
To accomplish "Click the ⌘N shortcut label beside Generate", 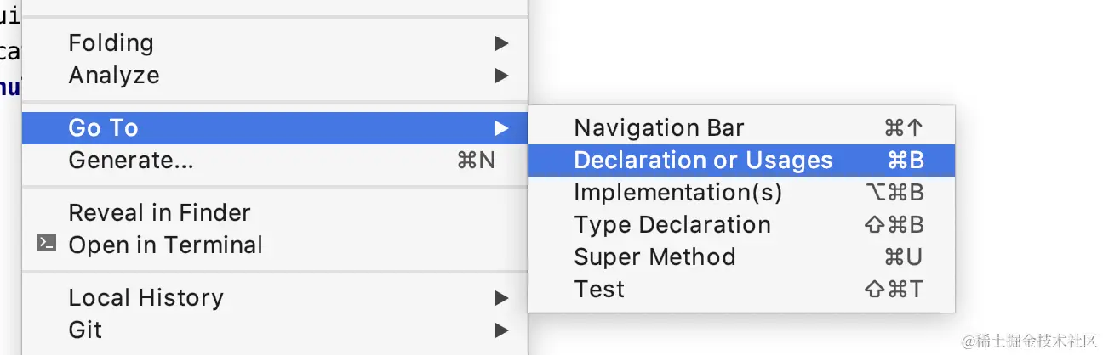I will click(x=476, y=160).
